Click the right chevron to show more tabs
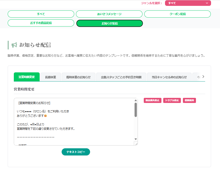The width and height of the screenshot is (220, 185). coord(203,76)
